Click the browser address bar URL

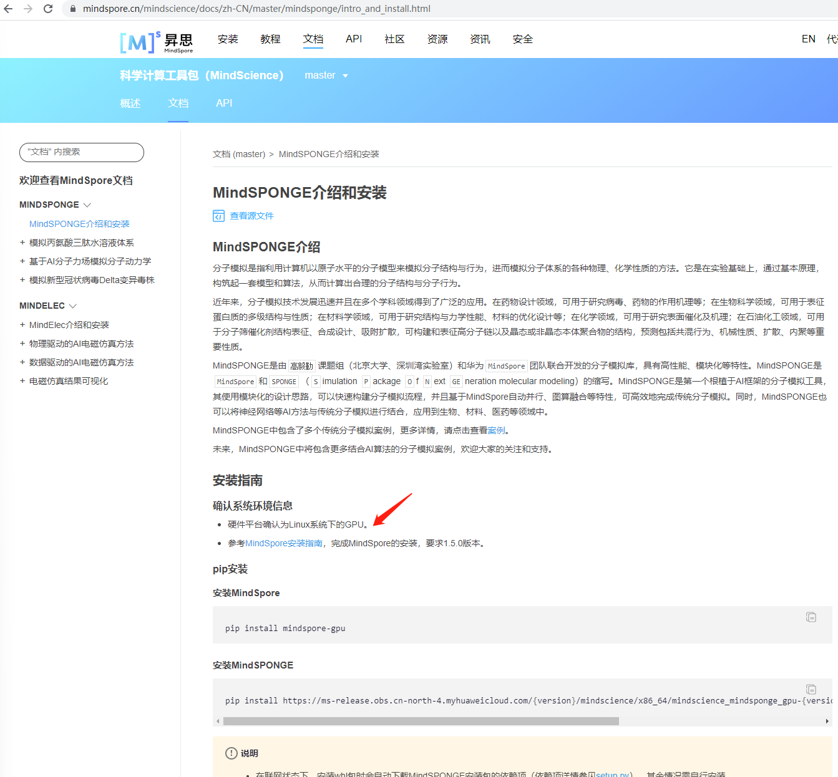point(256,9)
